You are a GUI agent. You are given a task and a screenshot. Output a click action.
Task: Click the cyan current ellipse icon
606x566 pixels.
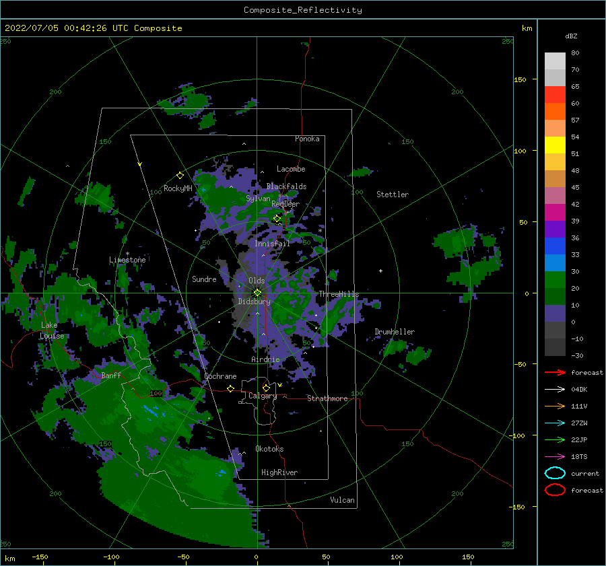click(555, 473)
